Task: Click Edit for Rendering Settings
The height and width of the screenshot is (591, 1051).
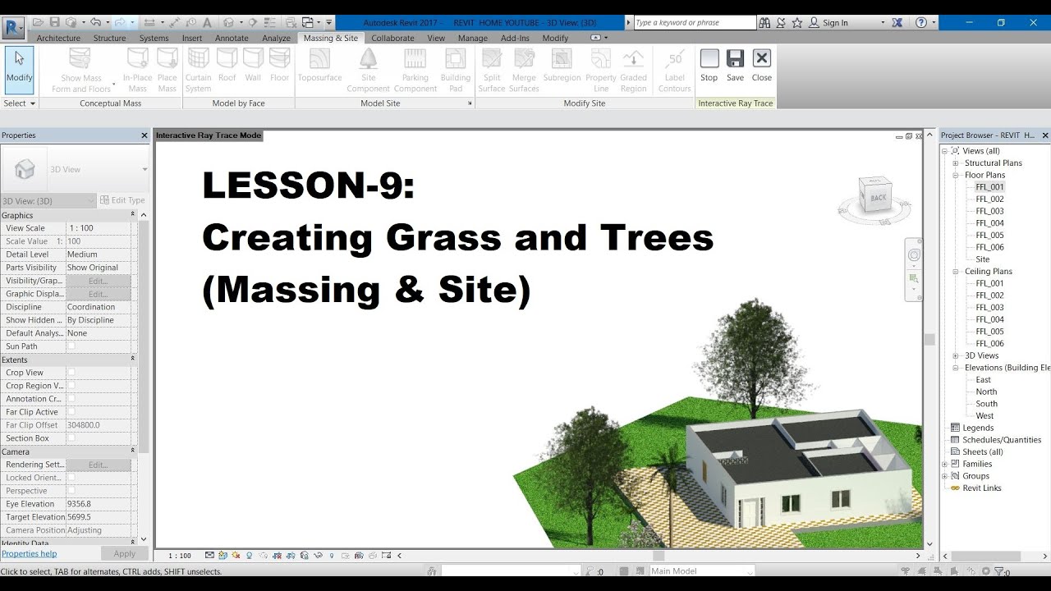Action: (x=98, y=465)
